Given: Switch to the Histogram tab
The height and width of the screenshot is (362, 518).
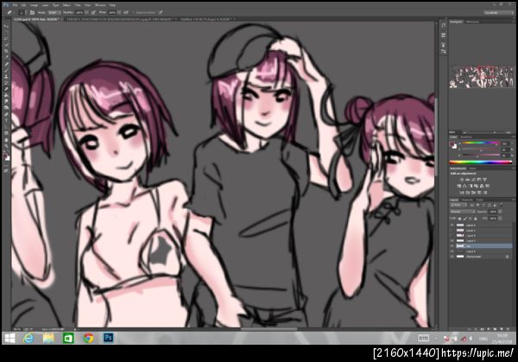Looking at the screenshot, I should [472, 22].
